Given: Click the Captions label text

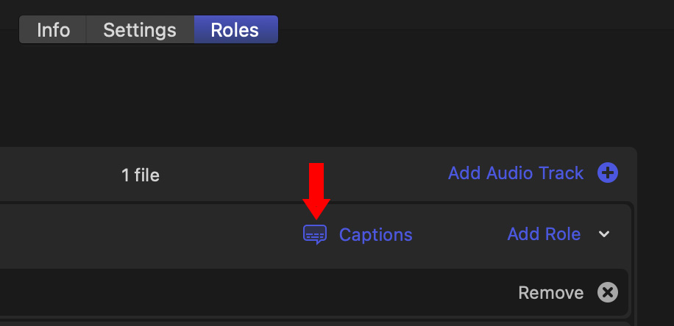Looking at the screenshot, I should click(x=375, y=235).
